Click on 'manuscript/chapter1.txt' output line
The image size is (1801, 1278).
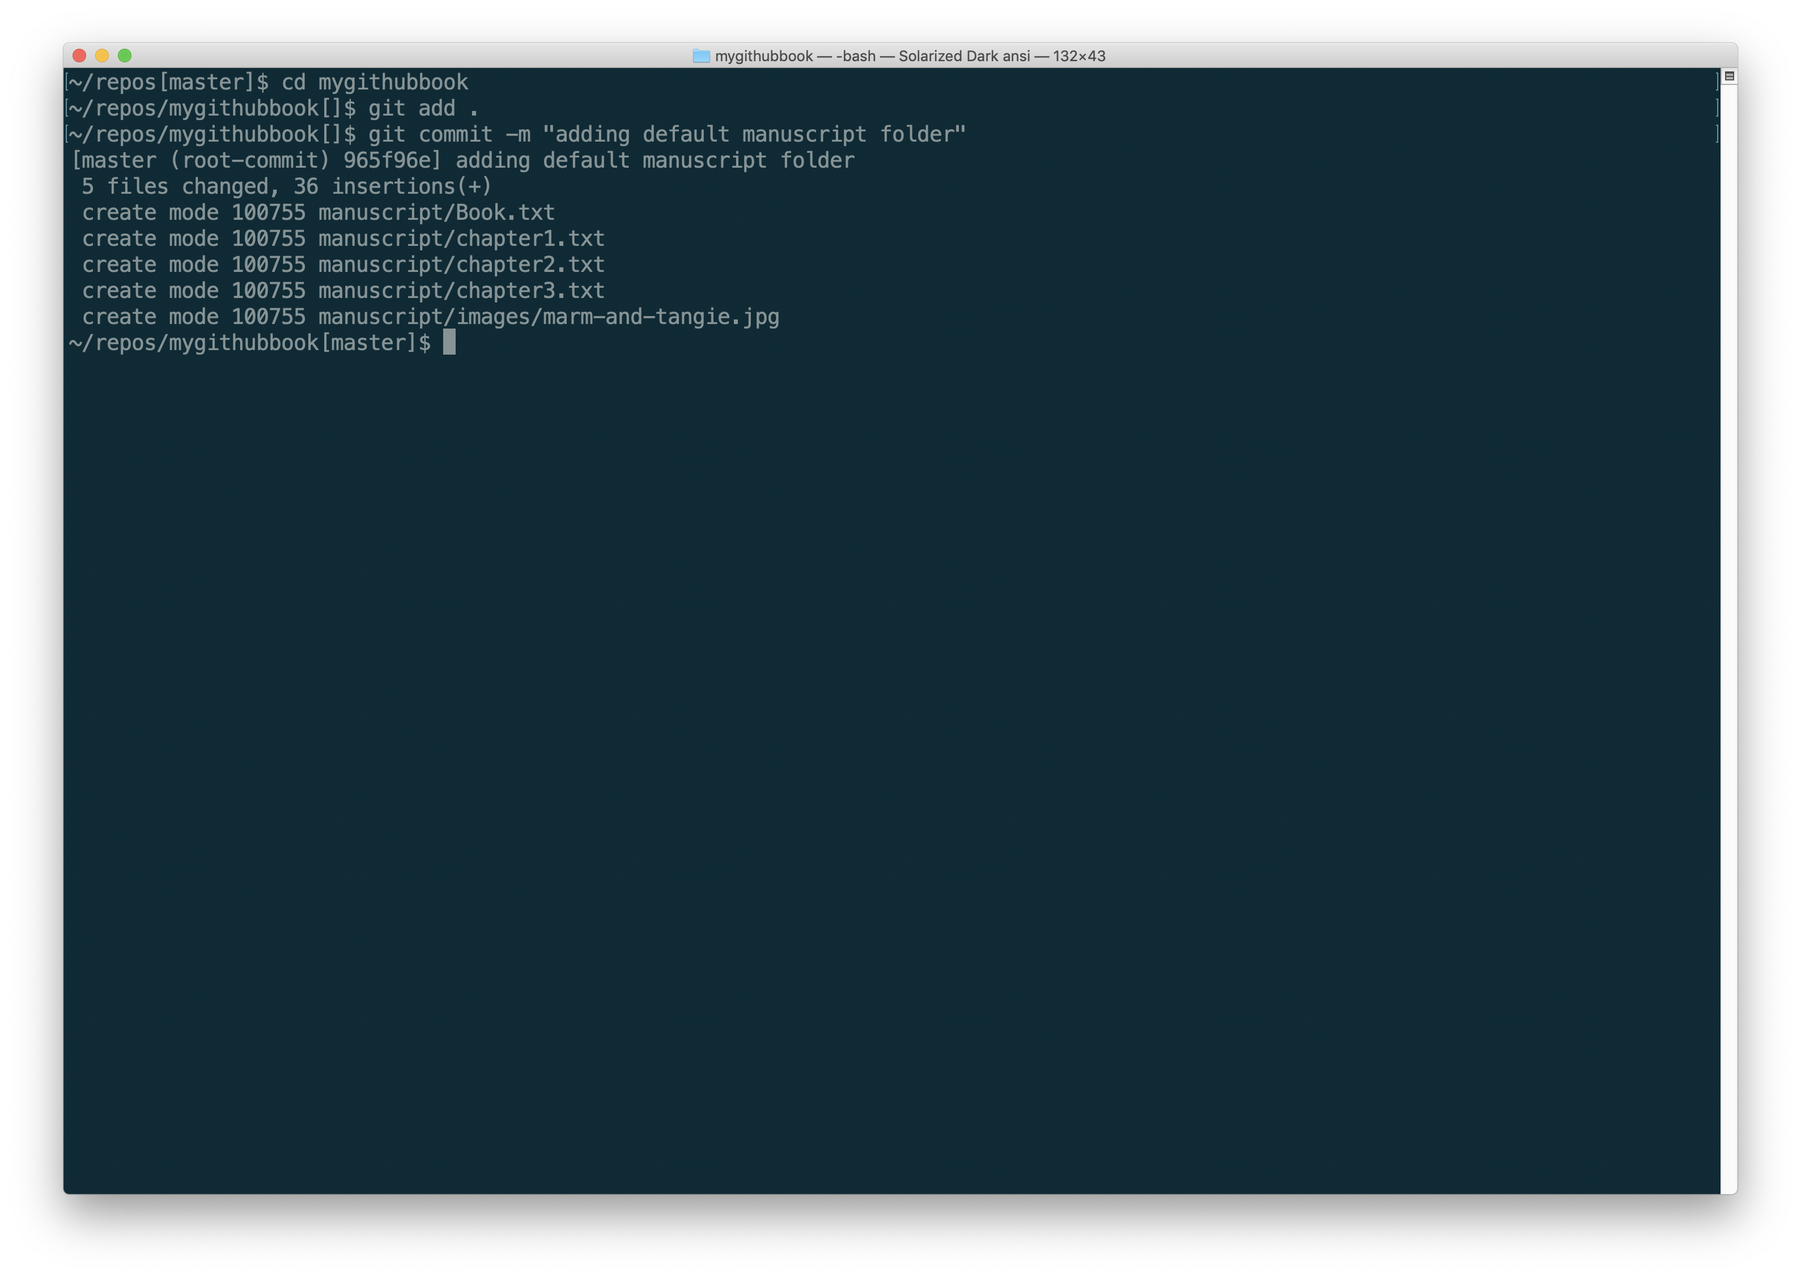click(x=461, y=238)
